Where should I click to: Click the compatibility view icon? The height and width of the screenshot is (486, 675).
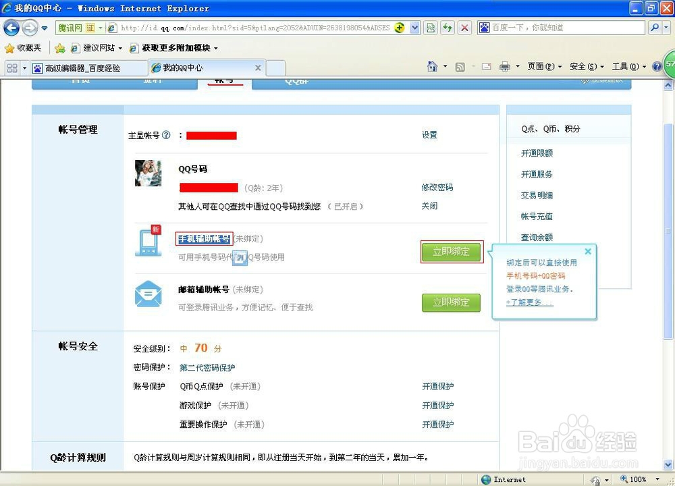tap(431, 28)
